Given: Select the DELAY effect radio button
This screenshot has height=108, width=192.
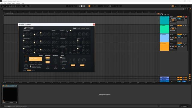Looking at the screenshot, I should tap(61, 57).
